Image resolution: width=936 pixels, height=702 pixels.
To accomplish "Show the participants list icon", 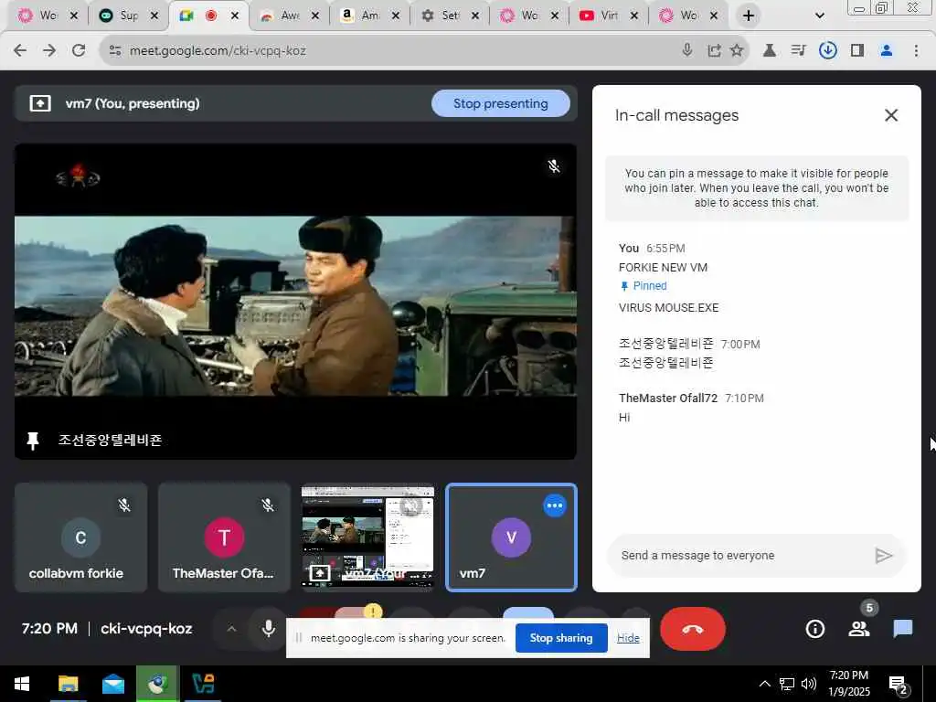I will point(859,629).
